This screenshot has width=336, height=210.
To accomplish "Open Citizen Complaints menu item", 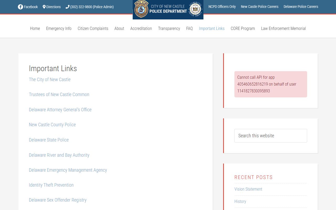I will pyautogui.click(x=93, y=28).
